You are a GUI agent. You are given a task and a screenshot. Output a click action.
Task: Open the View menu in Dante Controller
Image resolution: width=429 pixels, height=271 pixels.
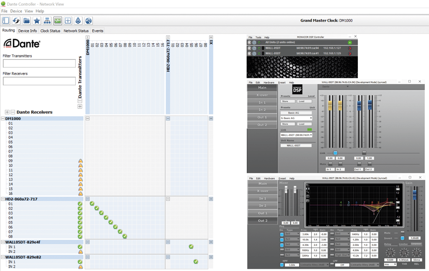29,11
